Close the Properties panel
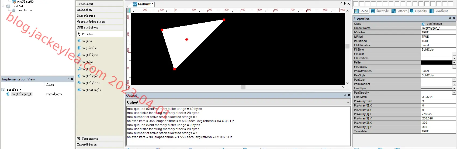Viewport: 457px width, 149px height. 454,18
